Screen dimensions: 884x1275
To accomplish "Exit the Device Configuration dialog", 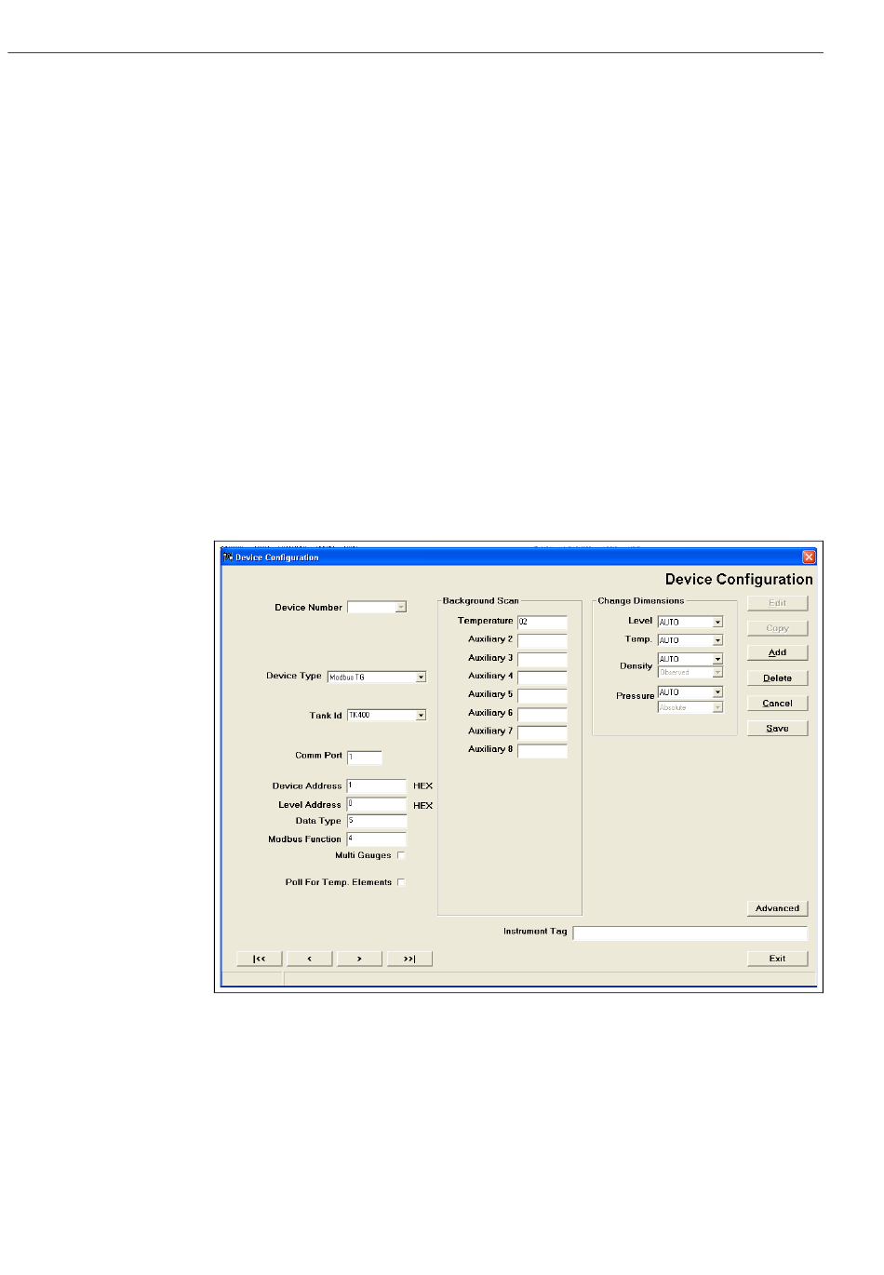I will tap(777, 959).
